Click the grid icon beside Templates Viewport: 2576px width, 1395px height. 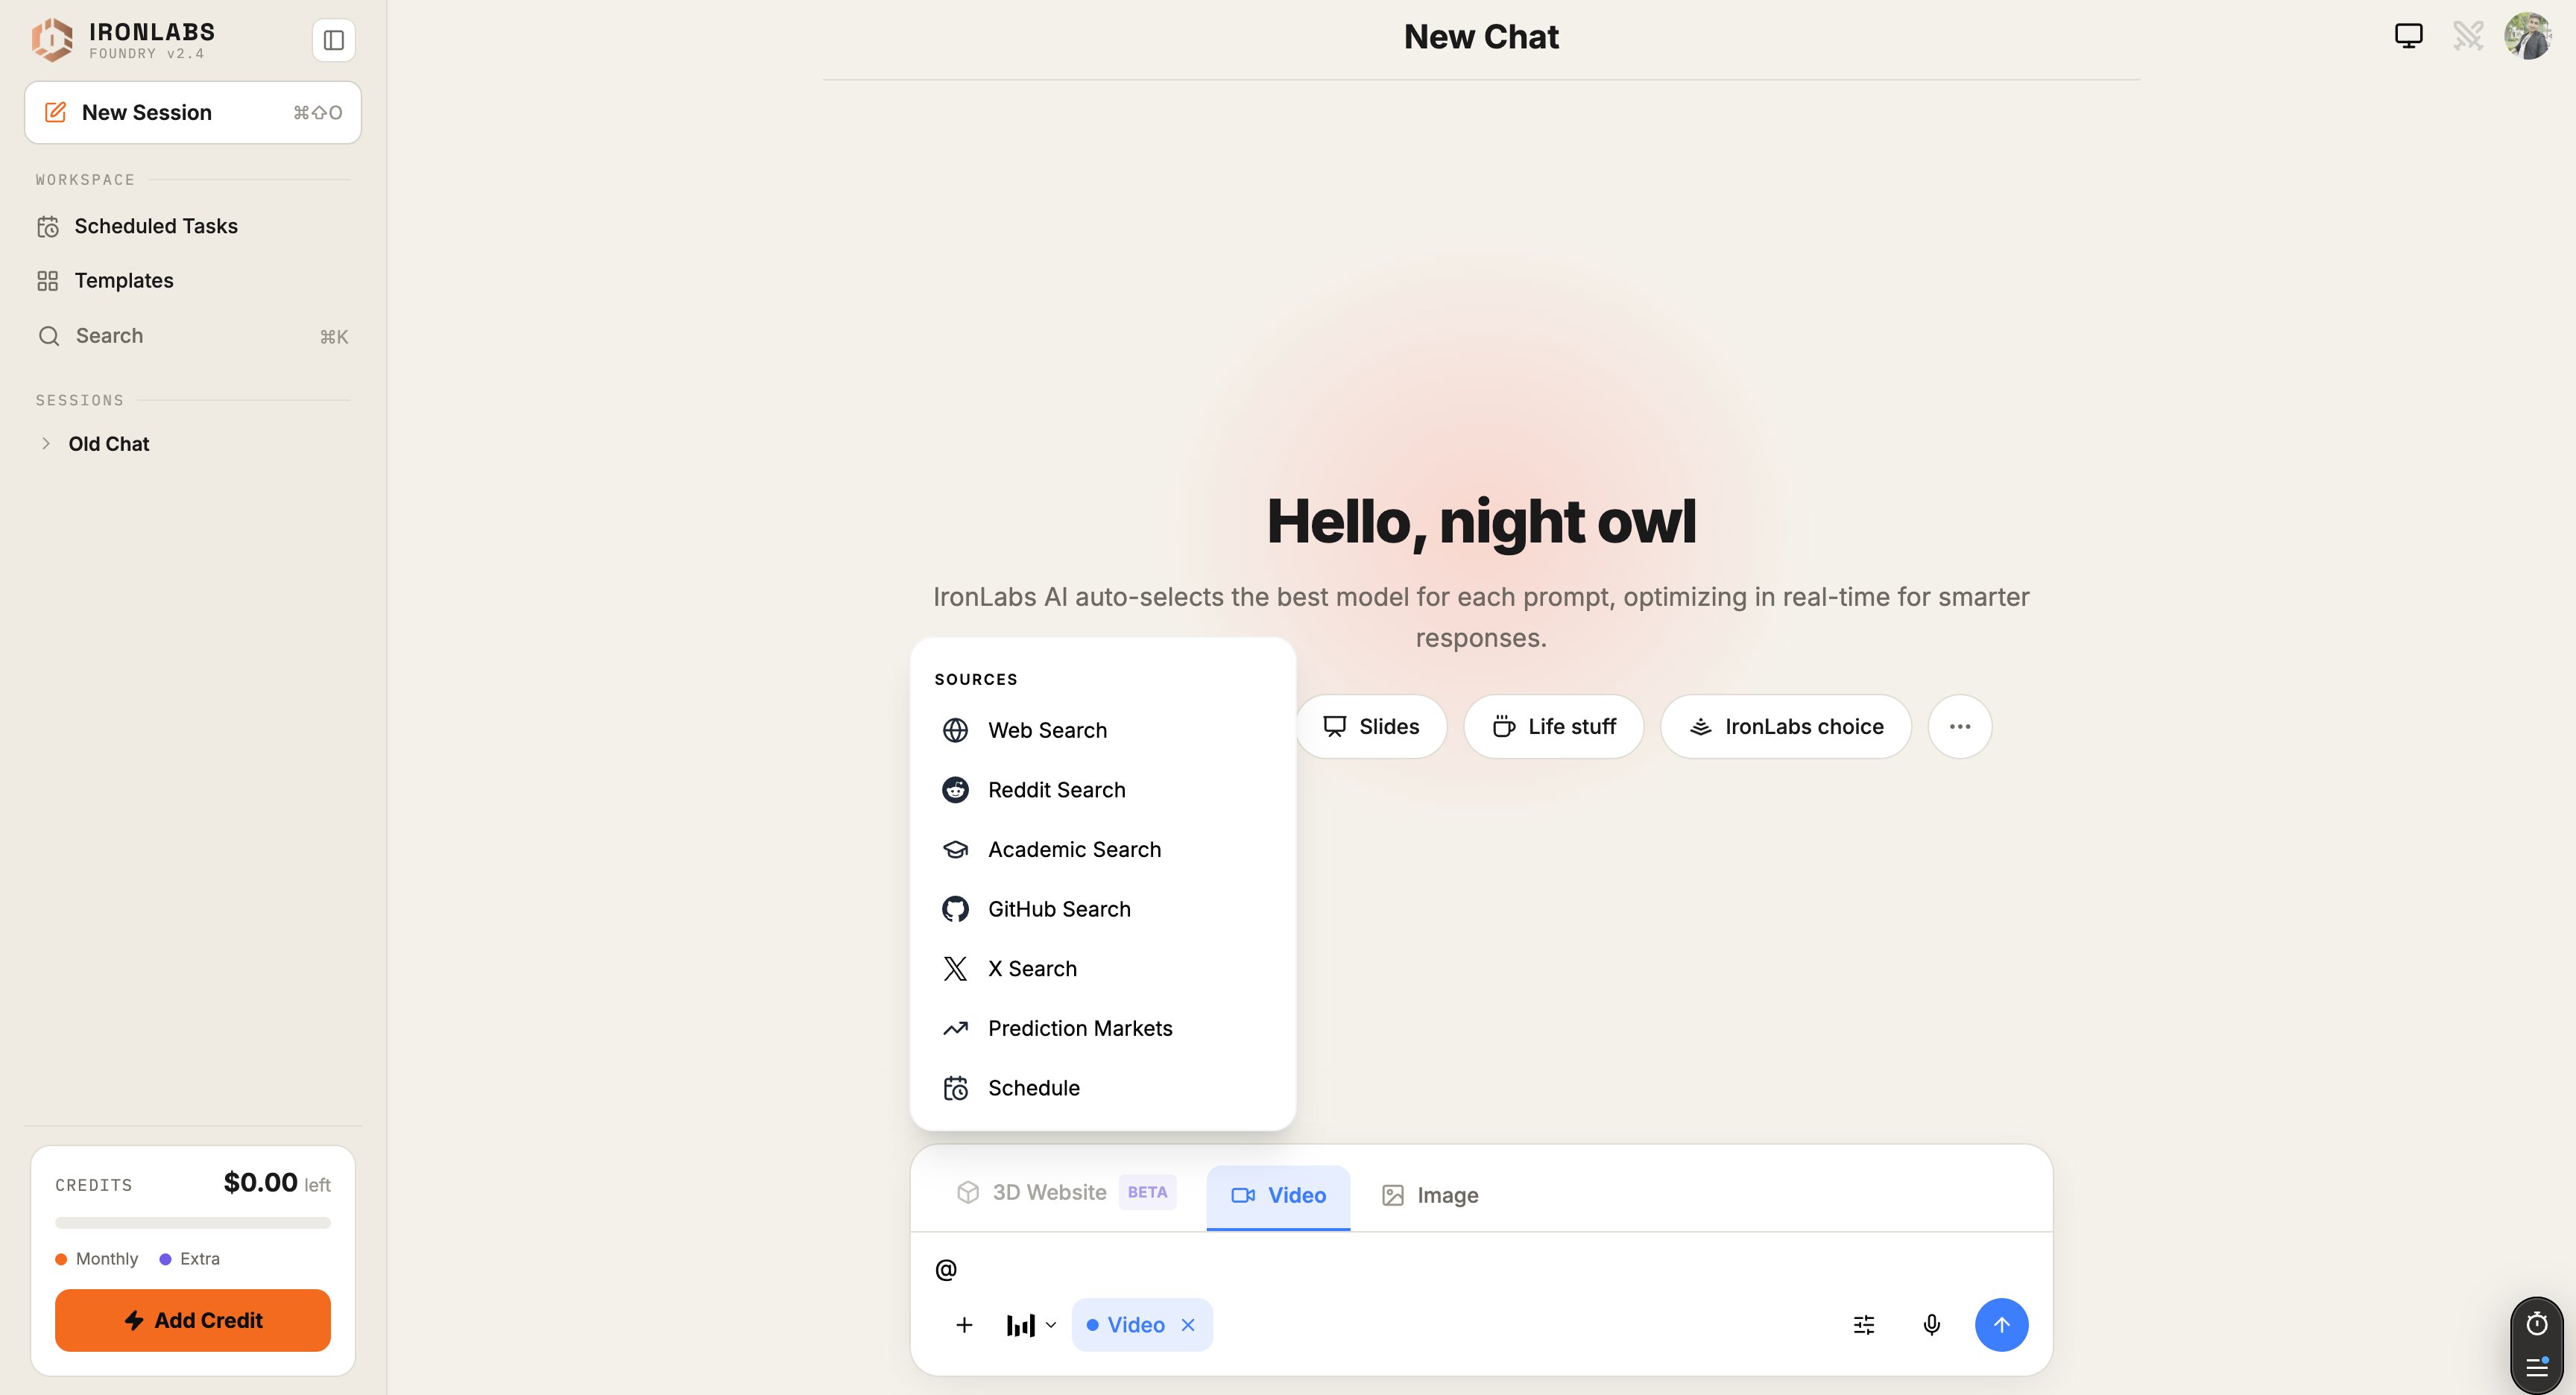point(48,281)
